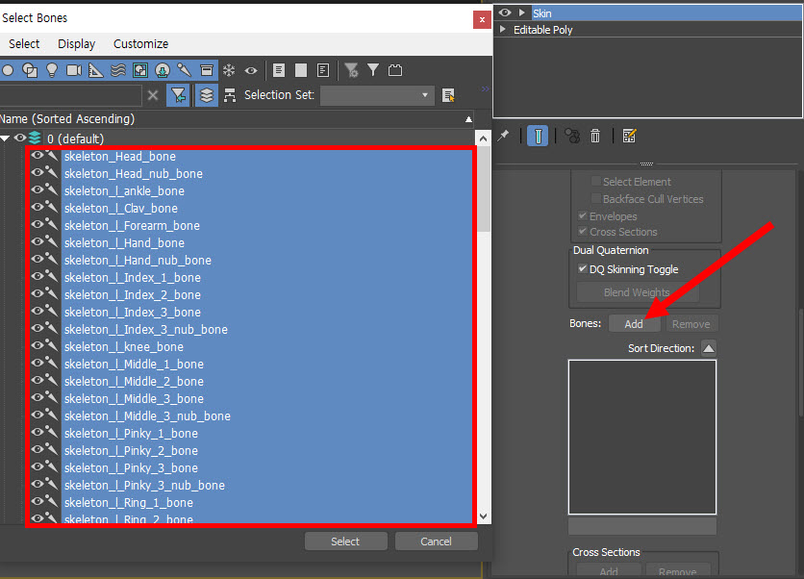The image size is (804, 579).
Task: Toggle Sort Direction arrow button
Action: pyautogui.click(x=709, y=348)
